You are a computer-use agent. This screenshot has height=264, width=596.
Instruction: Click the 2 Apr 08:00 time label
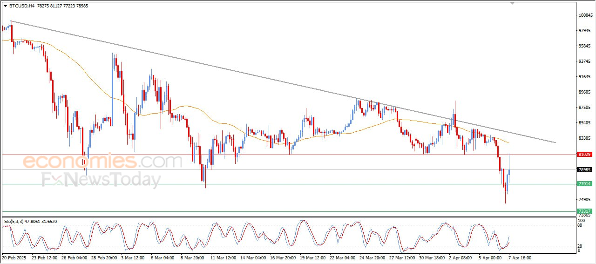(461, 257)
